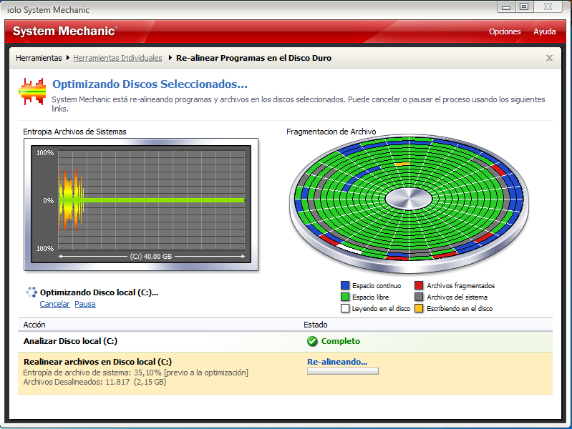Image resolution: width=572 pixels, height=429 pixels.
Task: Click the breadcrumb arrow after Herramientas
Action: pyautogui.click(x=68, y=58)
